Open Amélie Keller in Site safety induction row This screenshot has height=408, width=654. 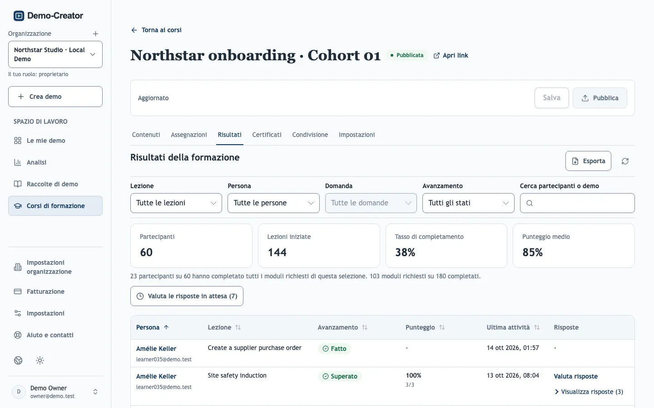[x=156, y=376]
